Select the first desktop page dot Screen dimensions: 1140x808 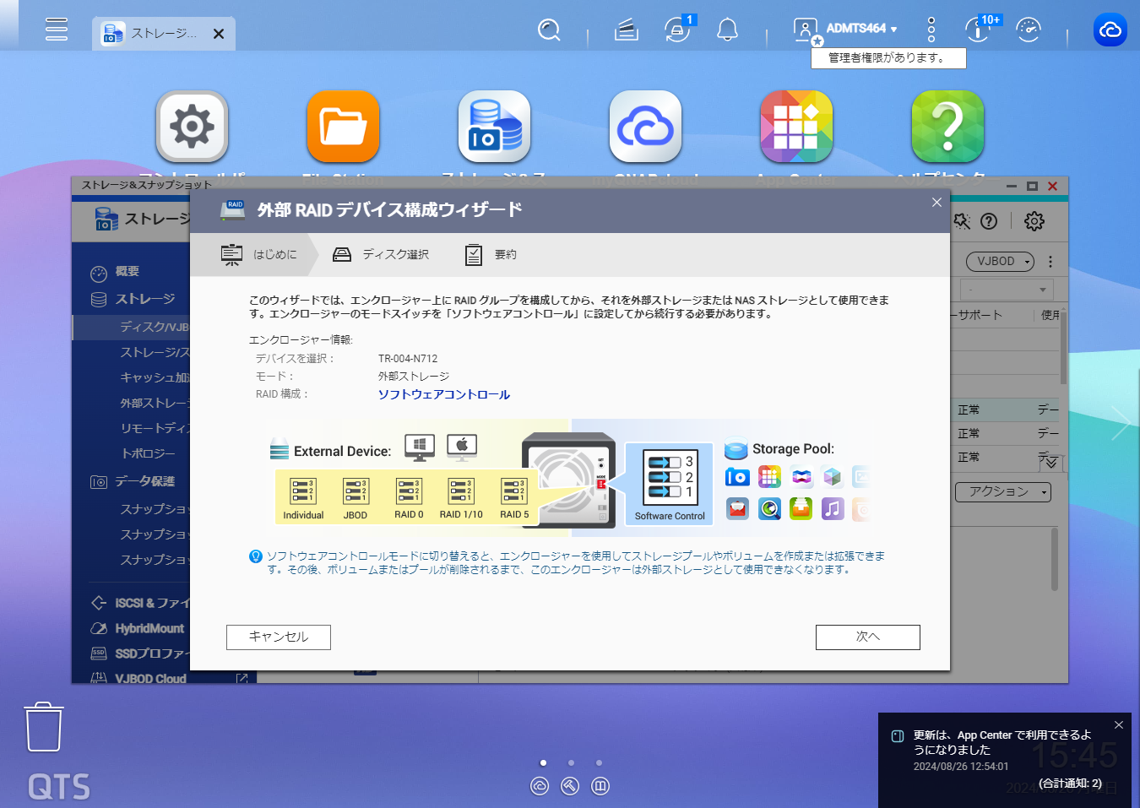[x=543, y=762]
